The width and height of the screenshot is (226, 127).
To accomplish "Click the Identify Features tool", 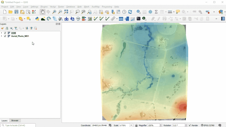I will 138,12.
